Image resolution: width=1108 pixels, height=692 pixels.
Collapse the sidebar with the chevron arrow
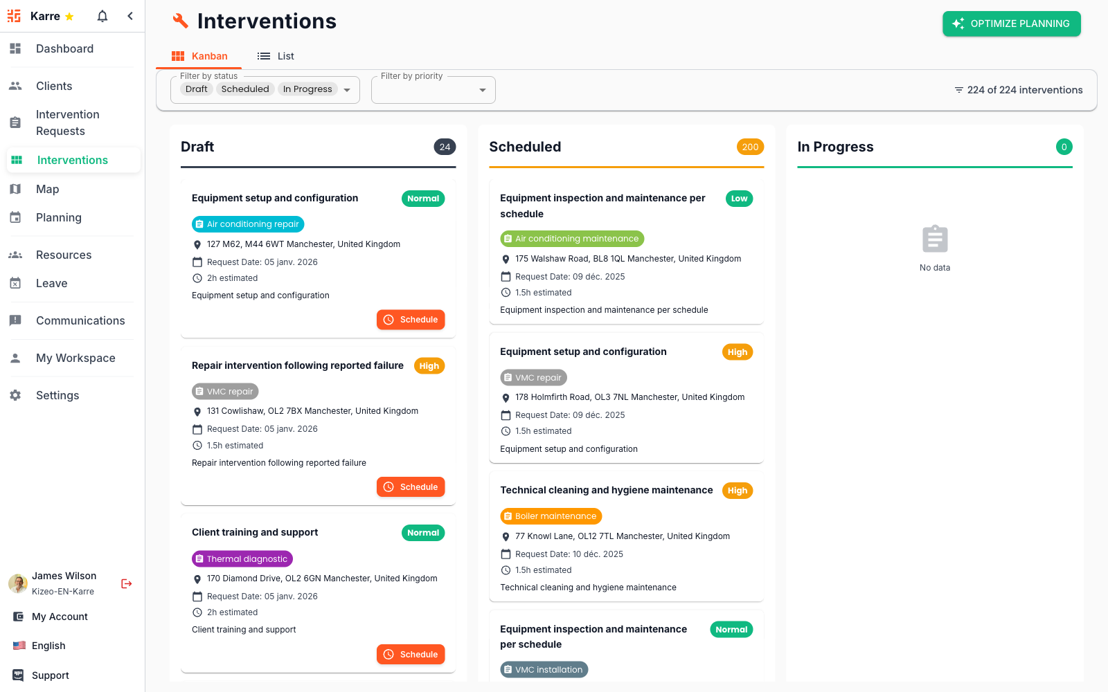coord(130,15)
